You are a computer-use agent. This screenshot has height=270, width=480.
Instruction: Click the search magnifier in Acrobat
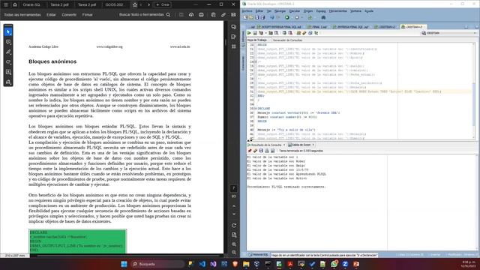point(168,15)
